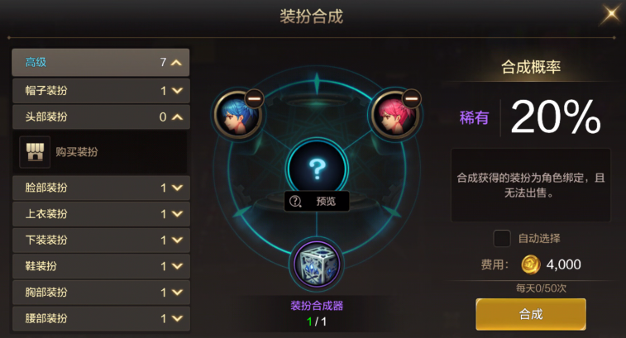The image size is (626, 338).
Task: Close the costume synthesis window
Action: (611, 15)
